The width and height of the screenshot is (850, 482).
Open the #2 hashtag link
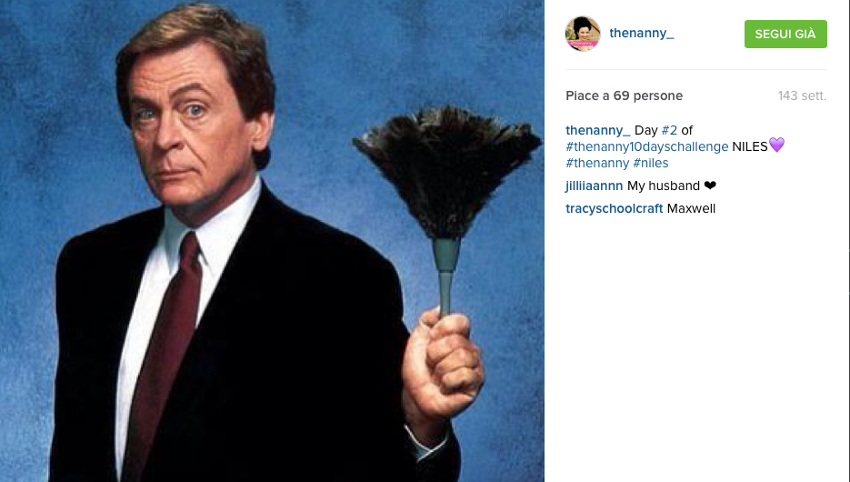669,130
